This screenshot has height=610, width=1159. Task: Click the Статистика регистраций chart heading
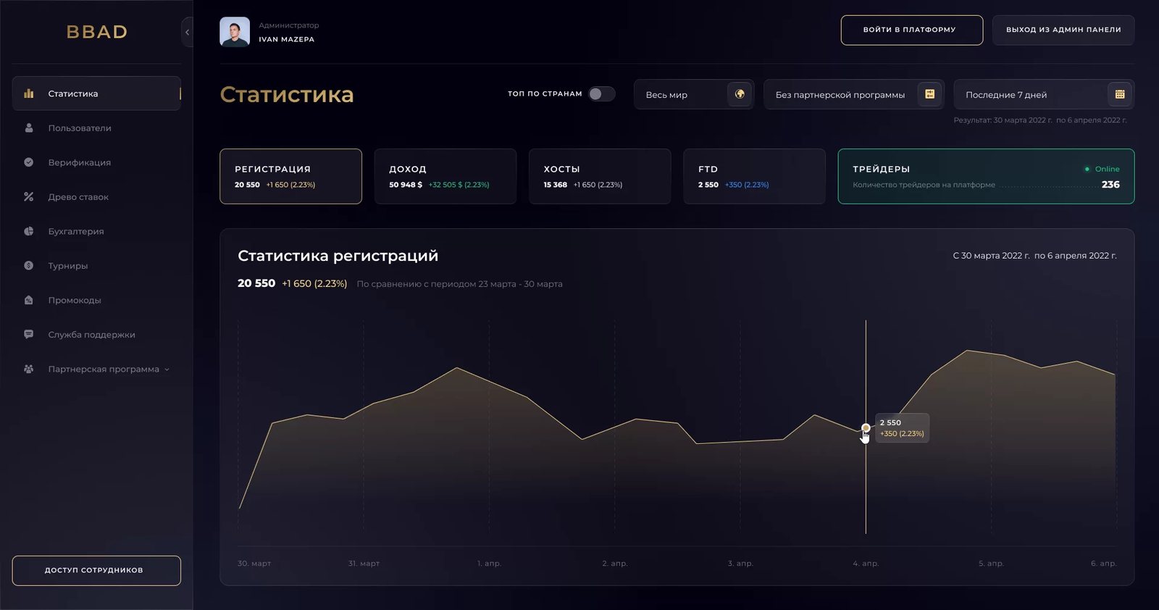[338, 256]
